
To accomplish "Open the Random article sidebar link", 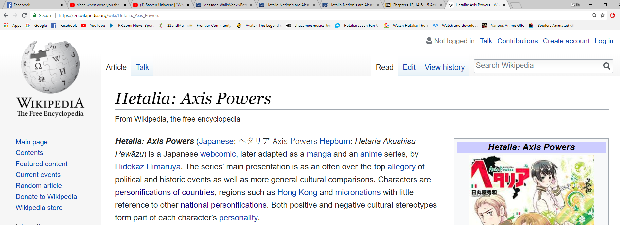I will click(x=39, y=186).
